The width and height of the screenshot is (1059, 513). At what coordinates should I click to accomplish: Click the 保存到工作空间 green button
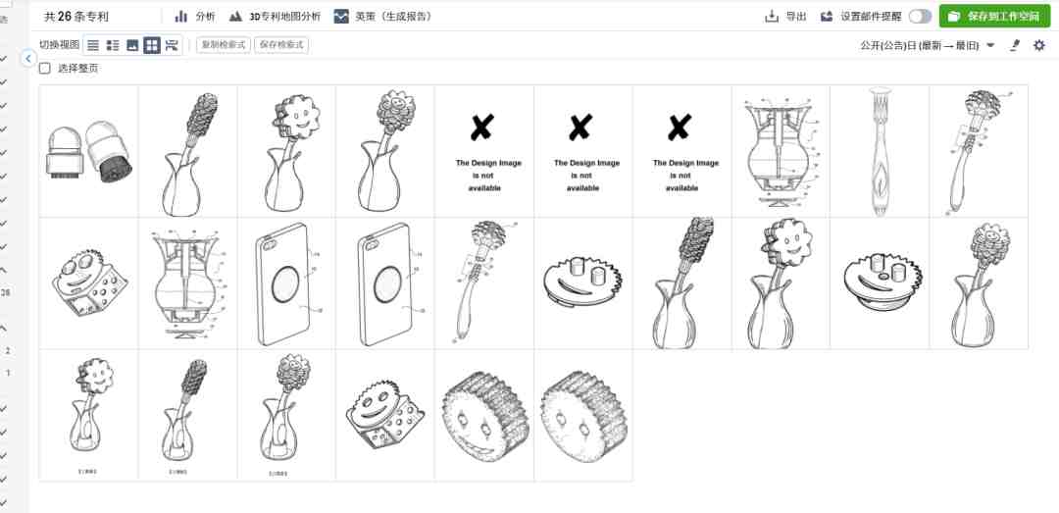click(995, 17)
